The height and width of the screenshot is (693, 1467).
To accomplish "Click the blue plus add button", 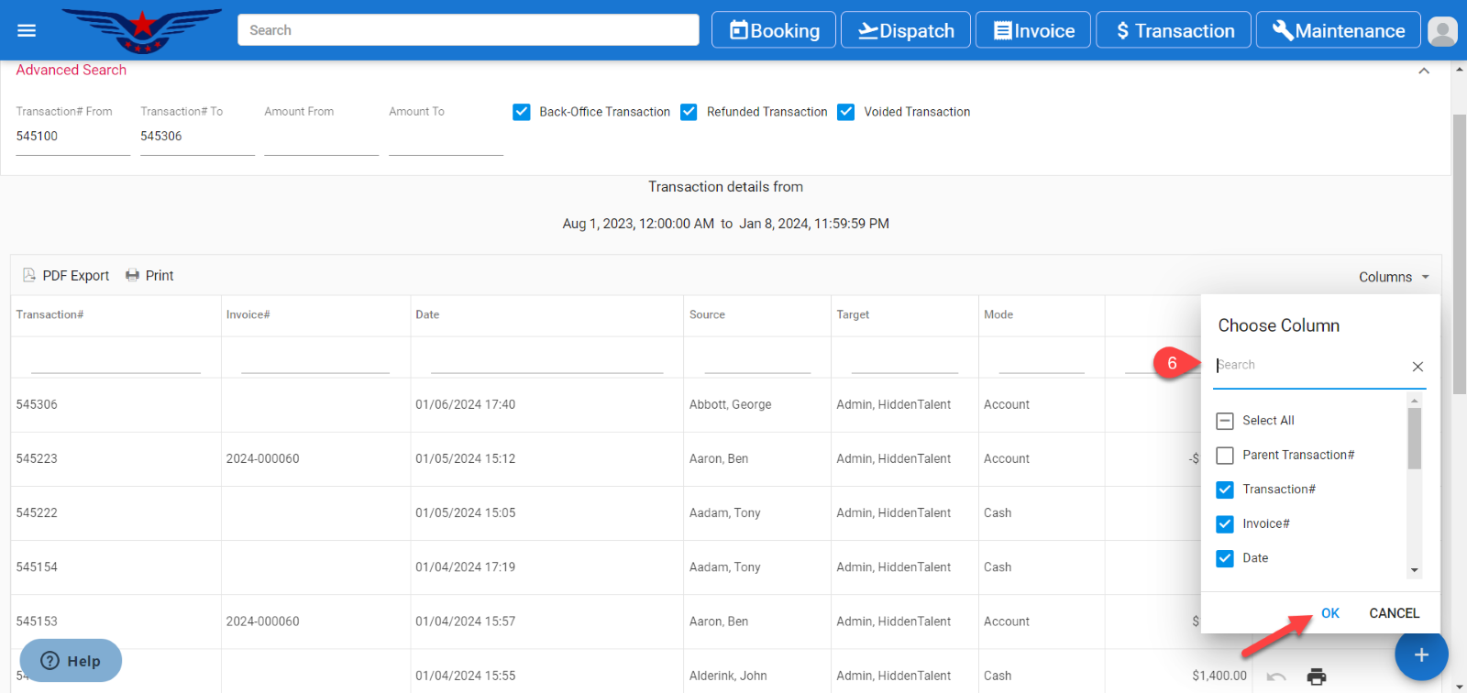I will tap(1420, 654).
